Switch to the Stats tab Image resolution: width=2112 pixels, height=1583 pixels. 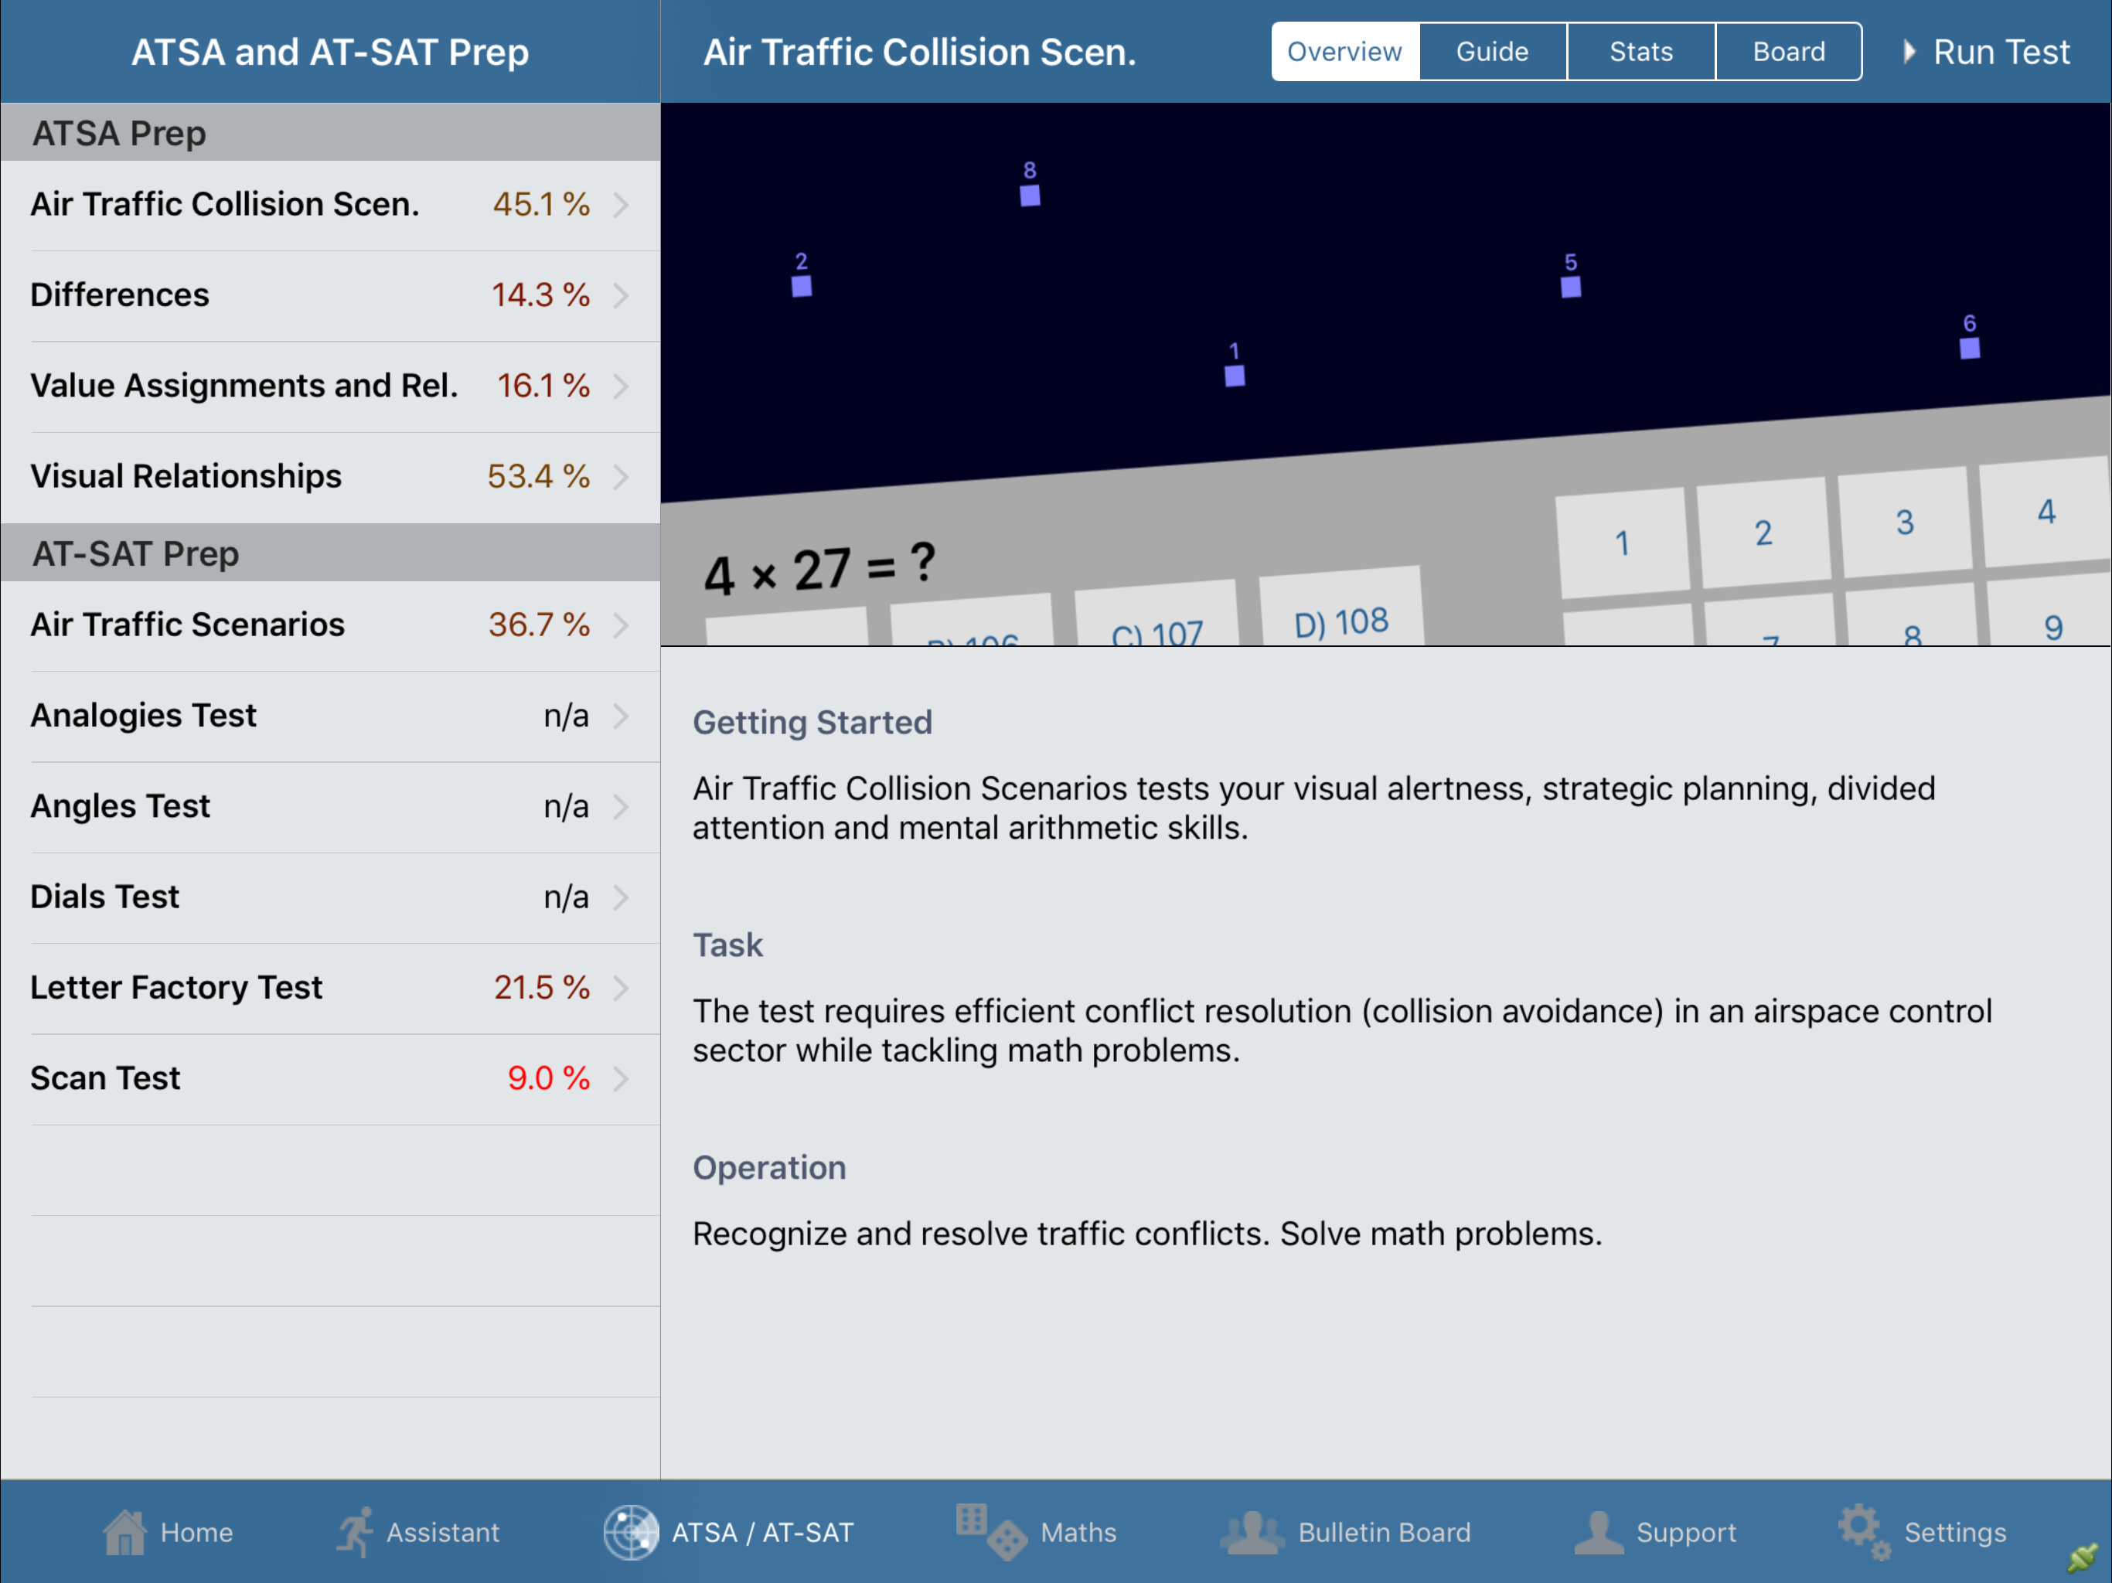click(1640, 52)
